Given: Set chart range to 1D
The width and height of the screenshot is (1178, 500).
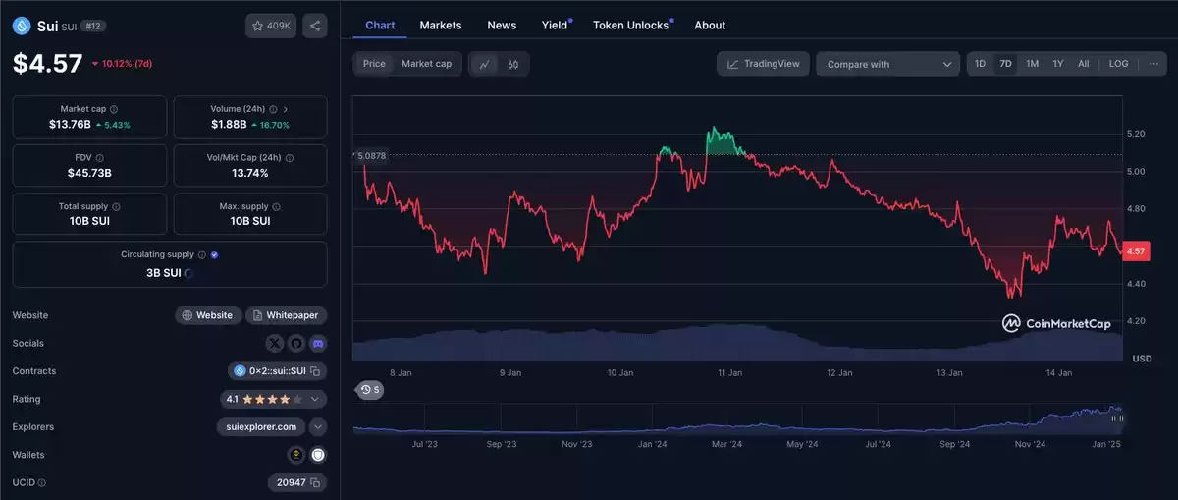Looking at the screenshot, I should (980, 64).
